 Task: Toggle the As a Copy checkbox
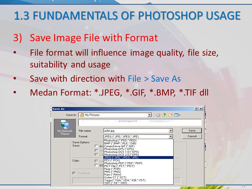[x=96, y=146]
